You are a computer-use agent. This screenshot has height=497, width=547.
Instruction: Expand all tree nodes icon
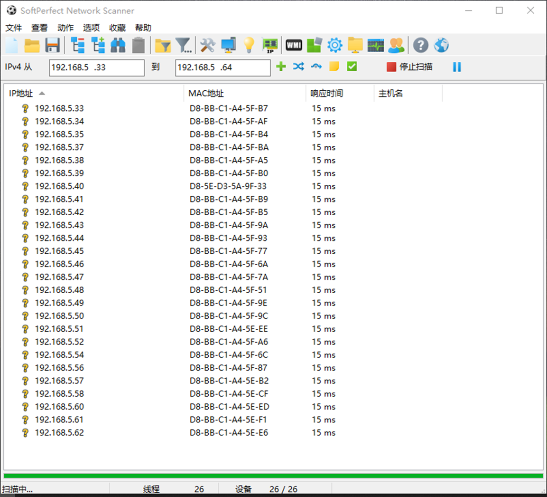(98, 45)
